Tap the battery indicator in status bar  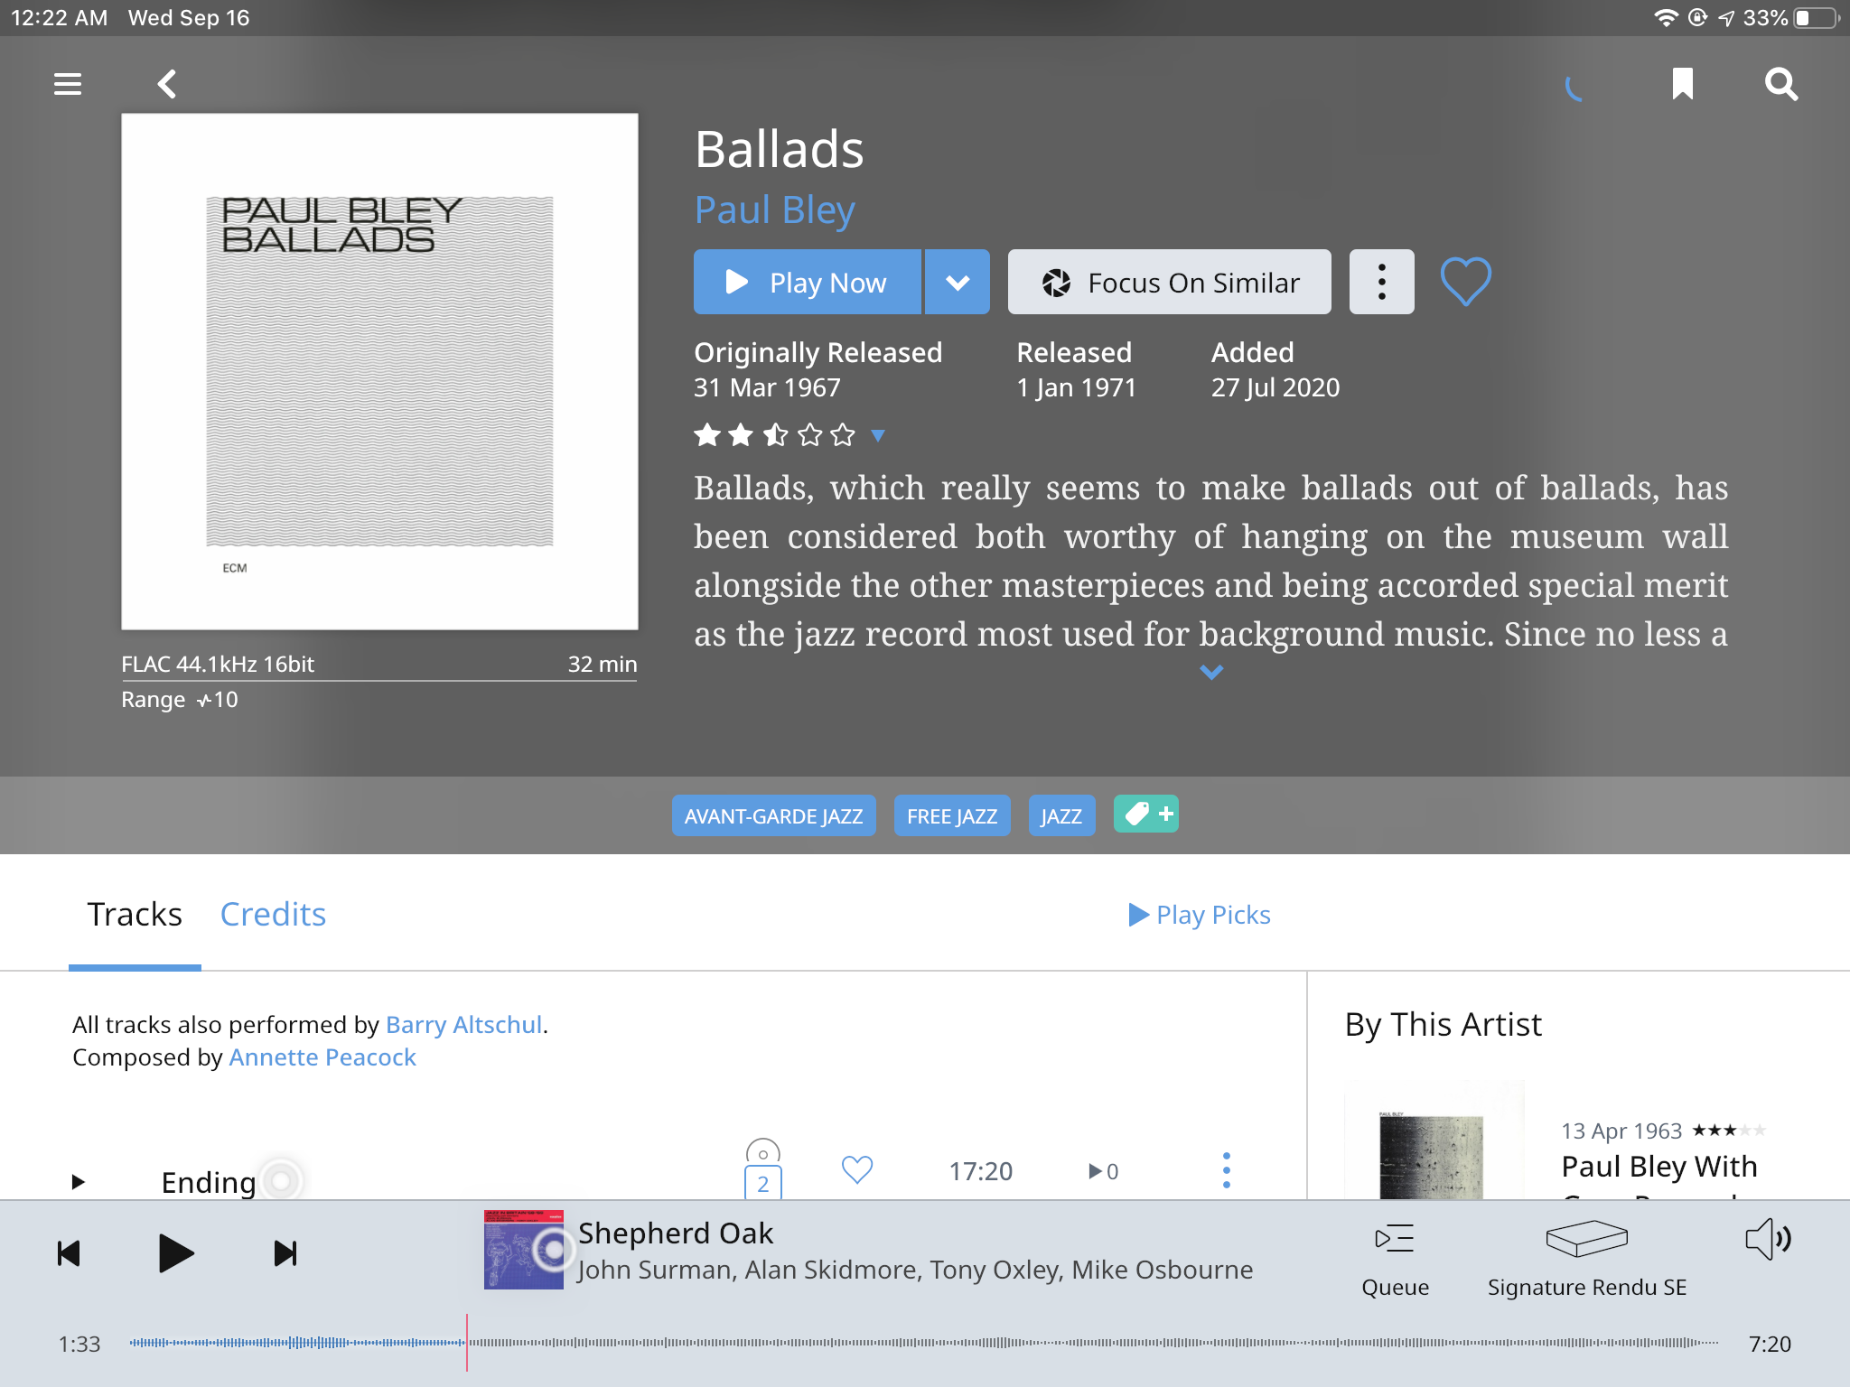coord(1817,18)
